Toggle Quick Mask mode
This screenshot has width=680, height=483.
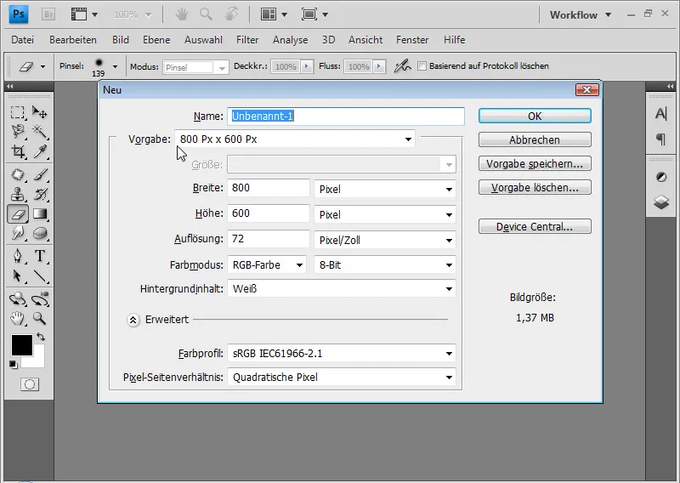click(30, 384)
